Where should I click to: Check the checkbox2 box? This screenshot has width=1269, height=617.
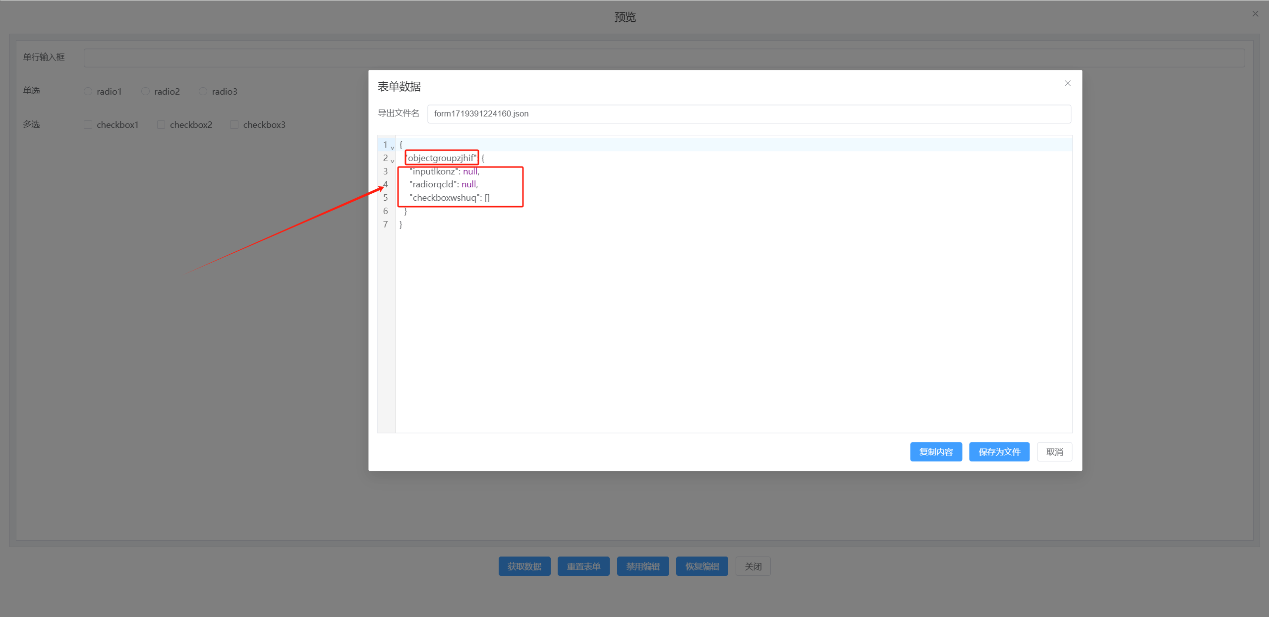161,125
